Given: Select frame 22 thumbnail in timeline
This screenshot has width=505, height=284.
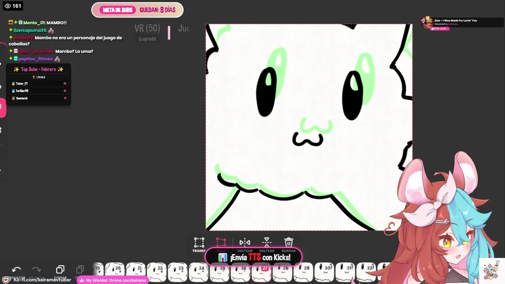Looking at the screenshot, I should pyautogui.click(x=157, y=271).
